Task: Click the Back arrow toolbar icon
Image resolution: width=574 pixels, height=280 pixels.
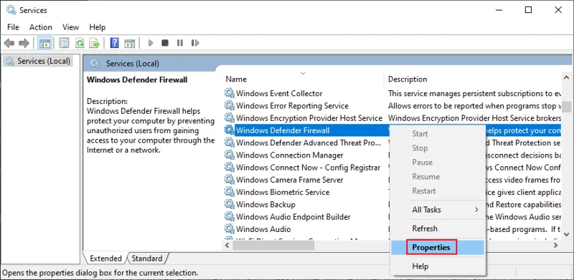Action: click(x=9, y=43)
